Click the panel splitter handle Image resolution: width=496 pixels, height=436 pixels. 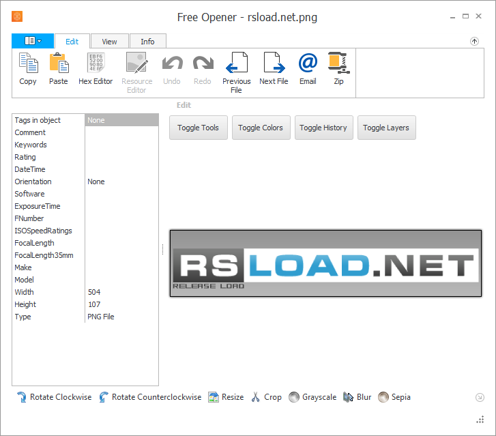(x=162, y=249)
